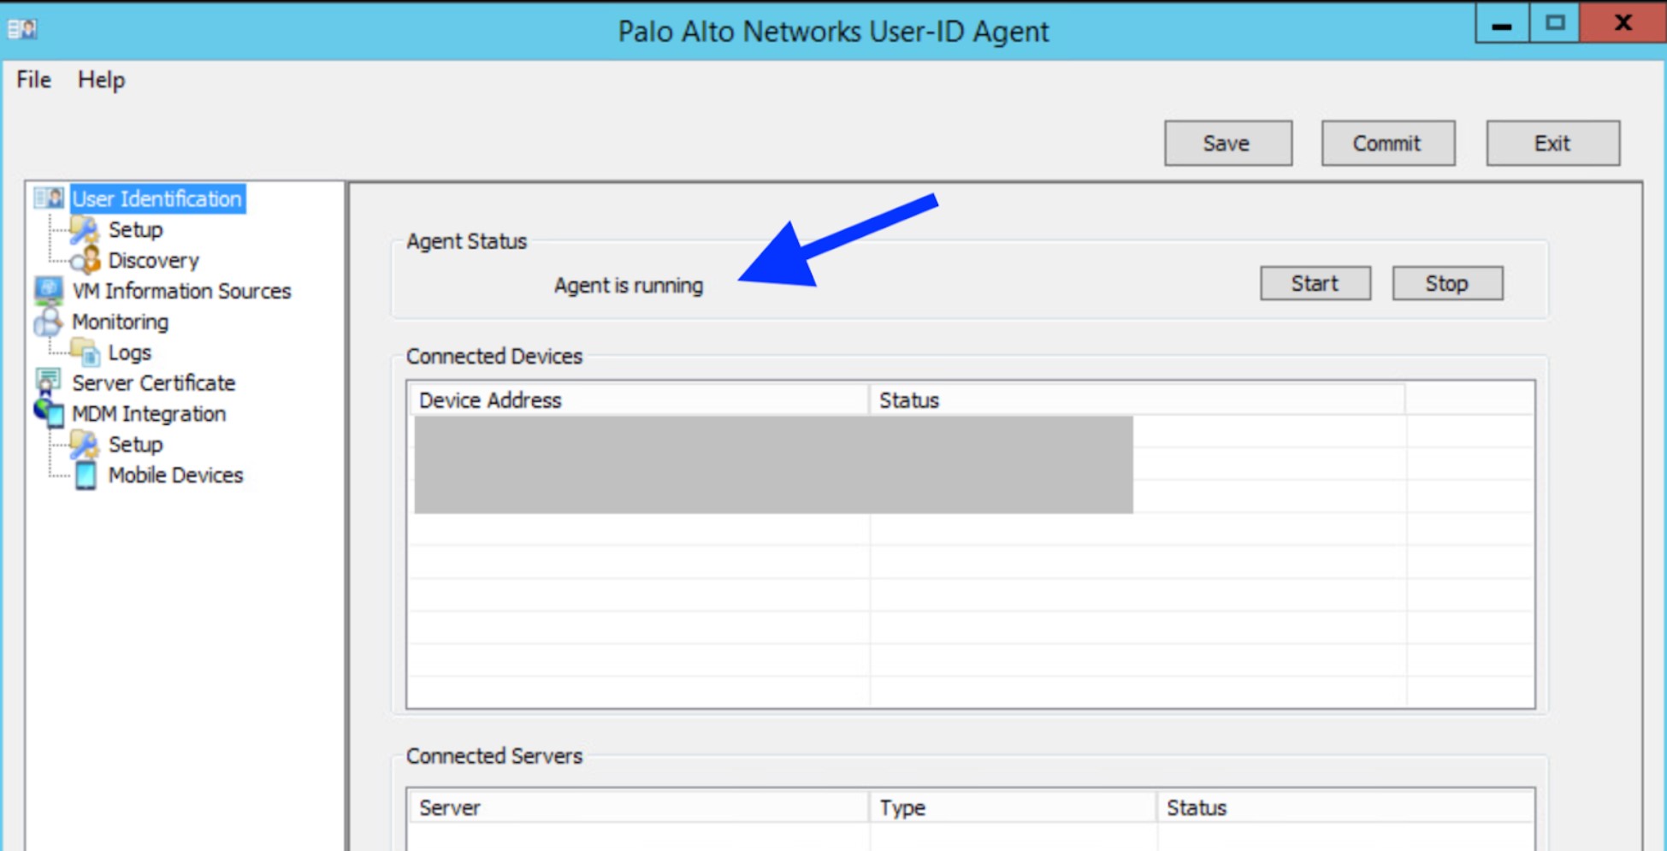Click the Mobile Devices phone icon

point(86,475)
